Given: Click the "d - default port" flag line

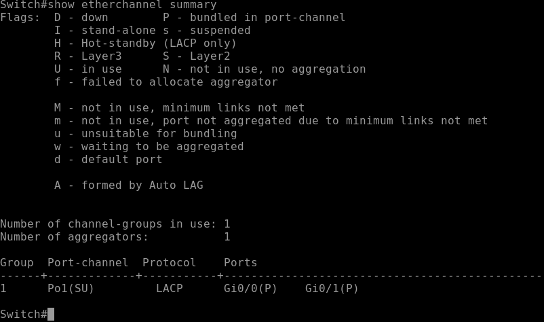Looking at the screenshot, I should click(x=108, y=159).
